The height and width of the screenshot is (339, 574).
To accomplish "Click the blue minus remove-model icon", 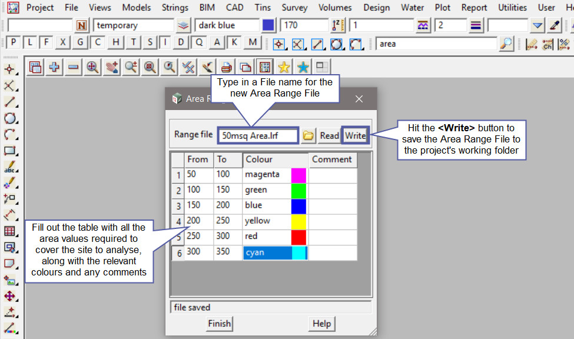I will [73, 67].
